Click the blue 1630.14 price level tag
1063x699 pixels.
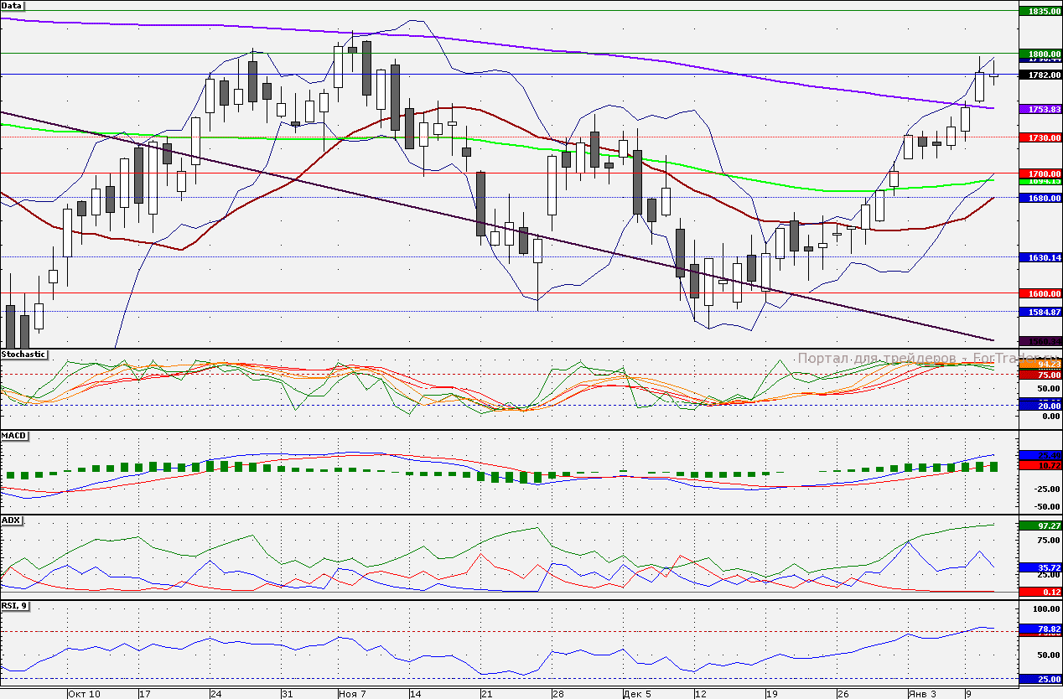pyautogui.click(x=1040, y=257)
